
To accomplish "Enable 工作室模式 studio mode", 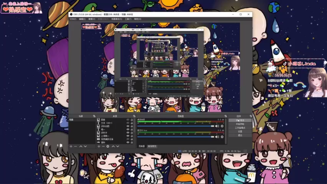I will (x=240, y=128).
